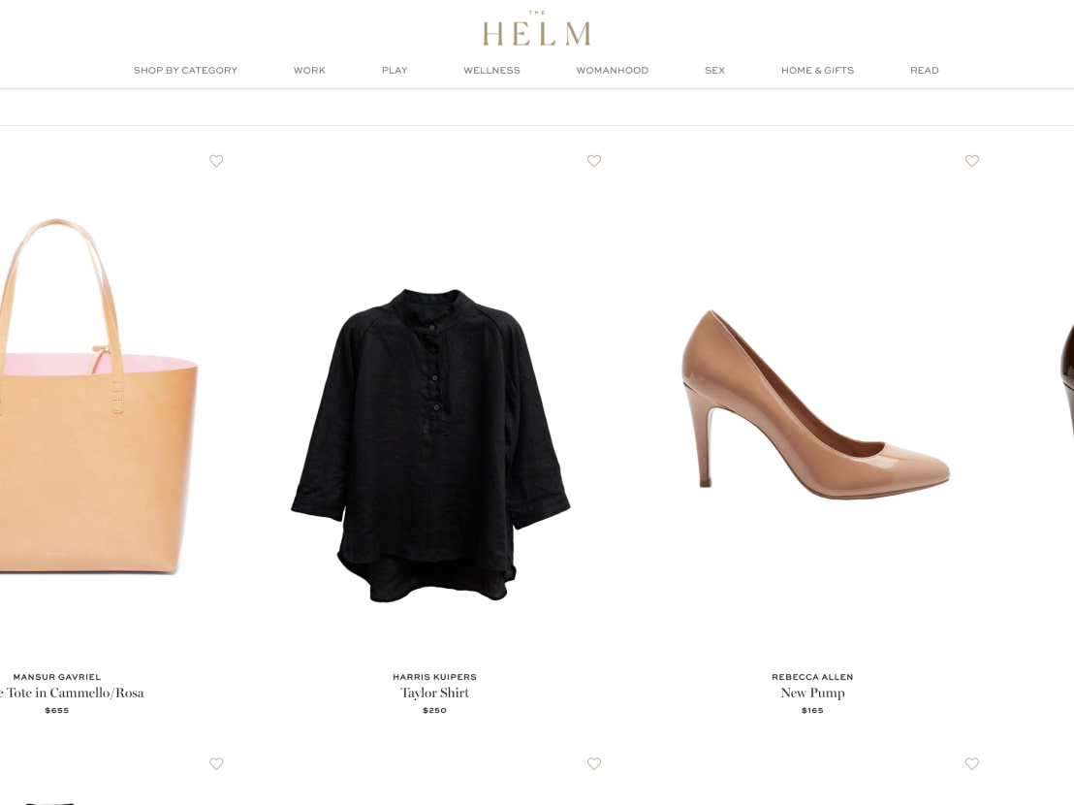View the black Taylor Shirt image
Viewport: 1074px width, 805px height.
[430, 445]
